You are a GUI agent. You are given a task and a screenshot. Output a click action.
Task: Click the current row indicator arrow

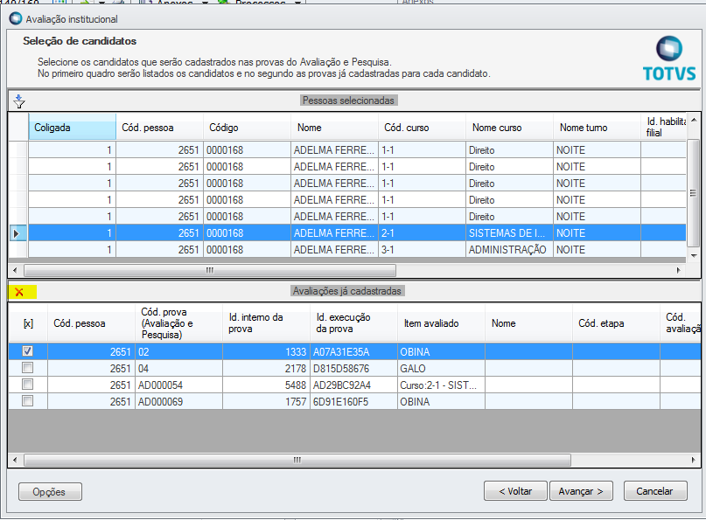pyautogui.click(x=17, y=233)
